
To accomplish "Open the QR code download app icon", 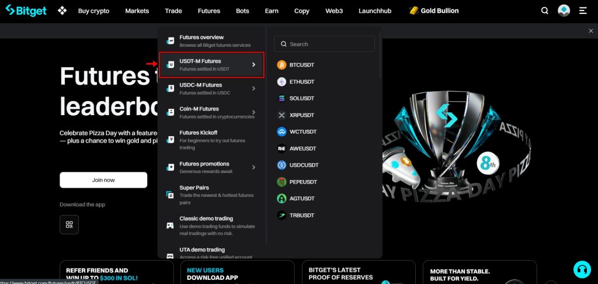I will point(69,224).
